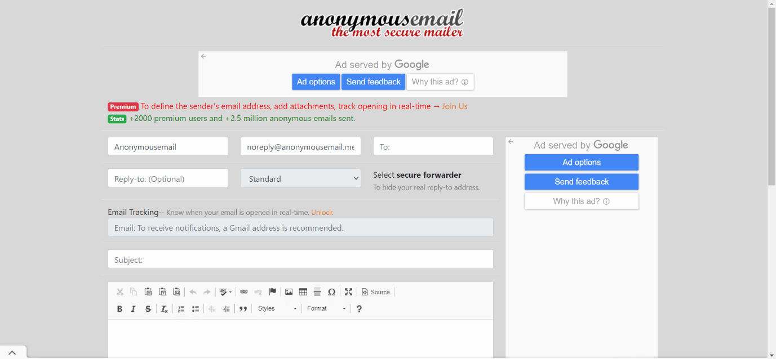The height and width of the screenshot is (359, 776).
Task: Insert a bulleted list
Action: [x=195, y=309]
